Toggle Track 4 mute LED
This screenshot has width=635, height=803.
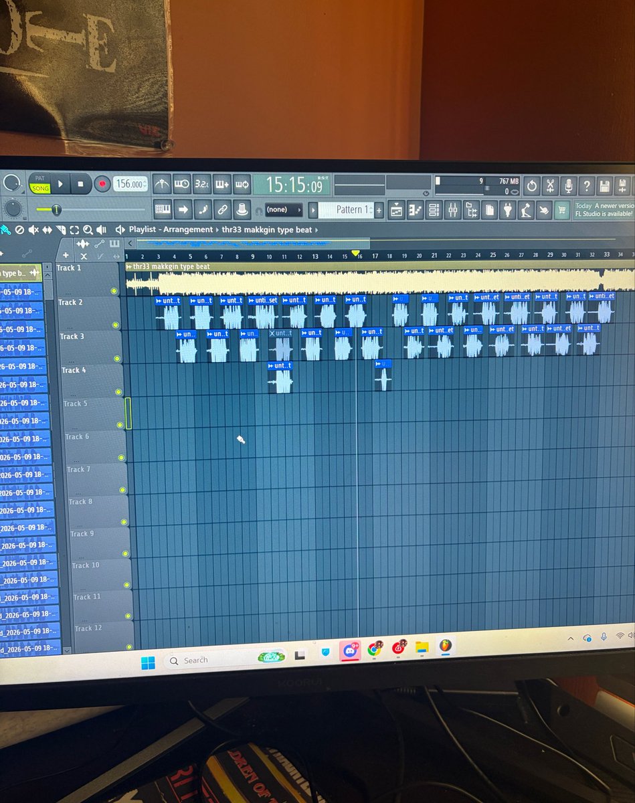click(x=120, y=391)
